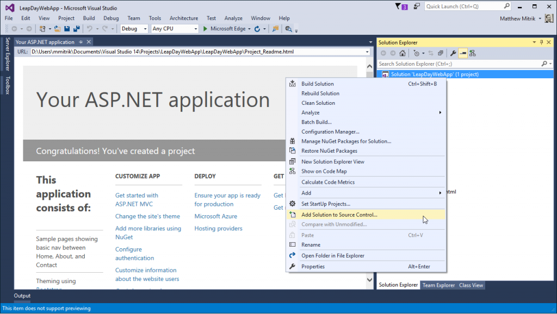The height and width of the screenshot is (314, 557).
Task: Open the document tab list dropdown arrow
Action: (x=370, y=42)
